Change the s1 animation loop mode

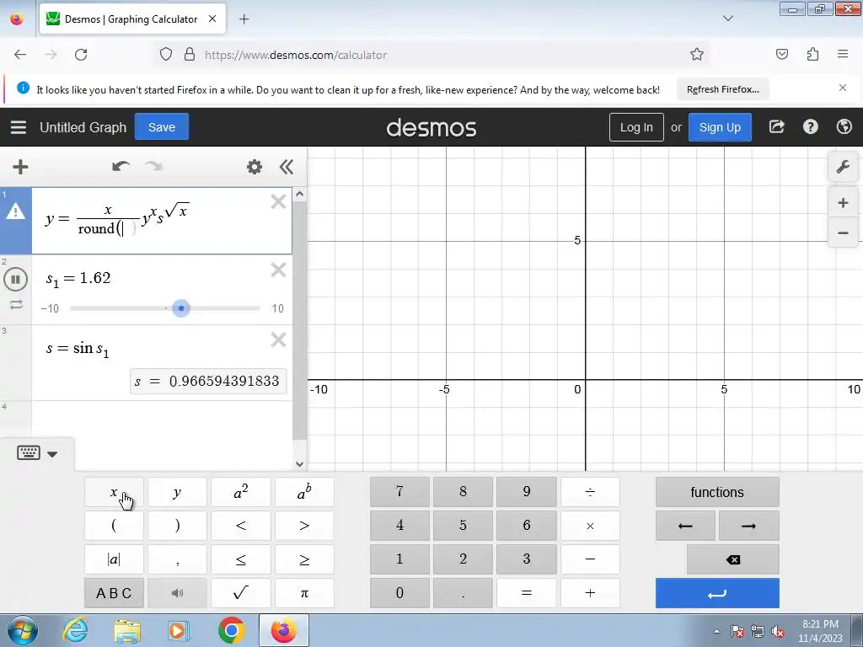tap(16, 305)
